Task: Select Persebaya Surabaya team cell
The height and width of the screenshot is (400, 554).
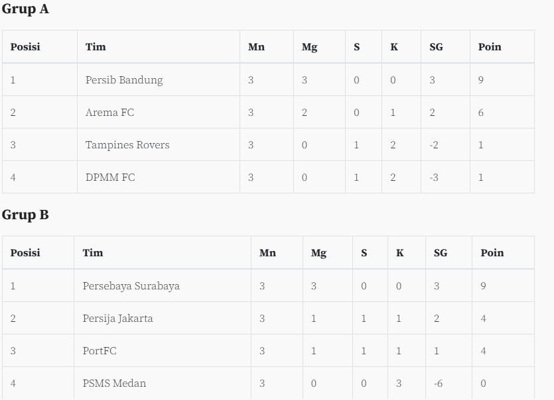Action: tap(162, 285)
